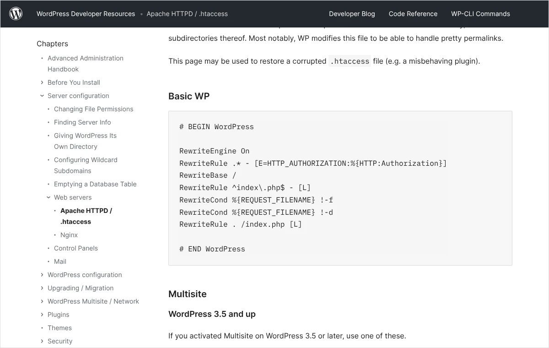Open the WP-CLI Commands menu item
The height and width of the screenshot is (348, 549).
click(x=480, y=14)
